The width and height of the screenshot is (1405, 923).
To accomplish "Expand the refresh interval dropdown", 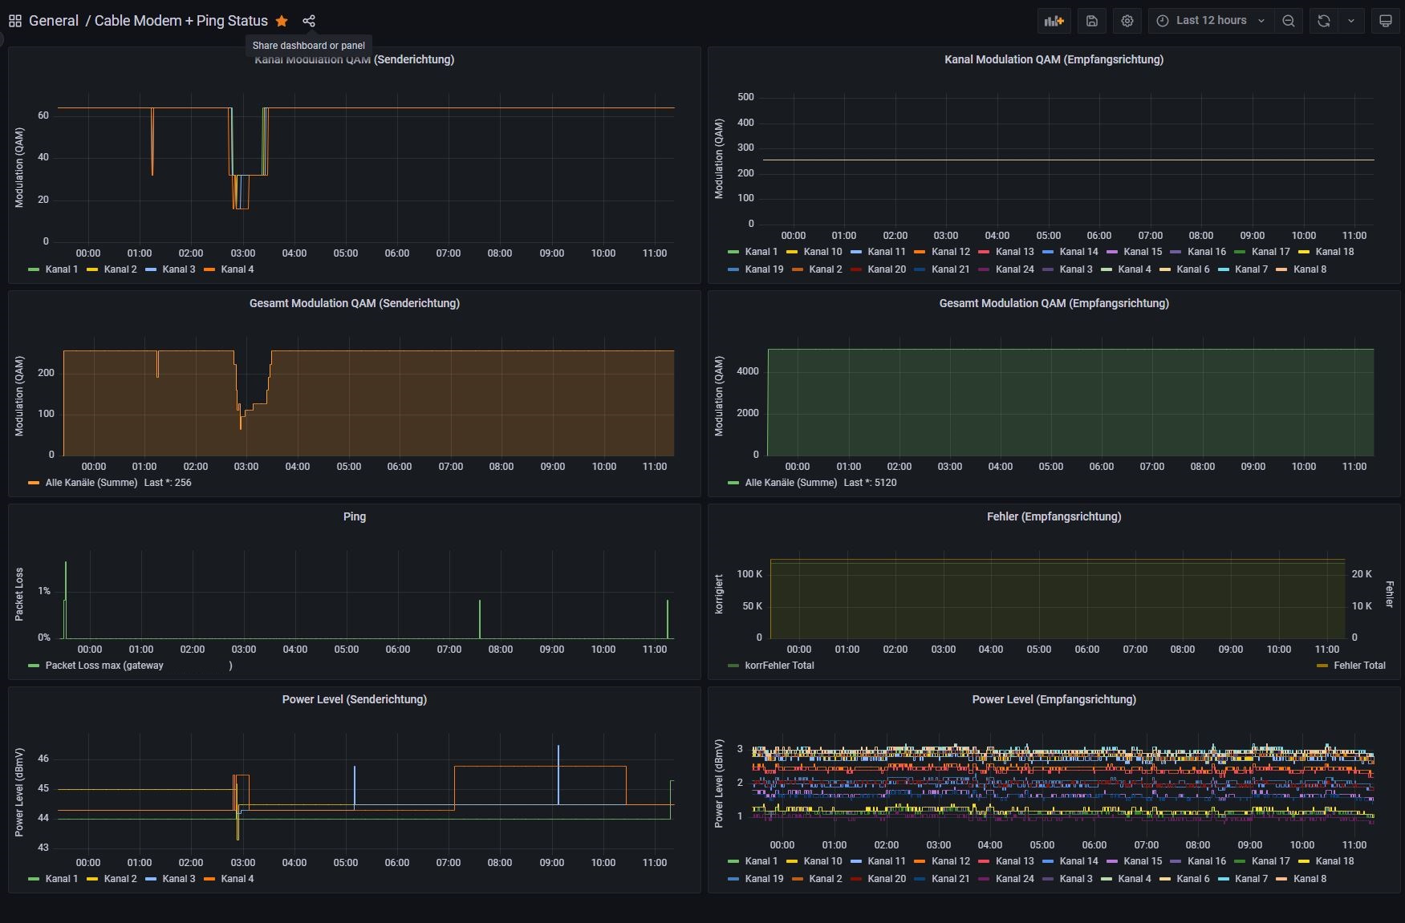I will click(x=1351, y=21).
